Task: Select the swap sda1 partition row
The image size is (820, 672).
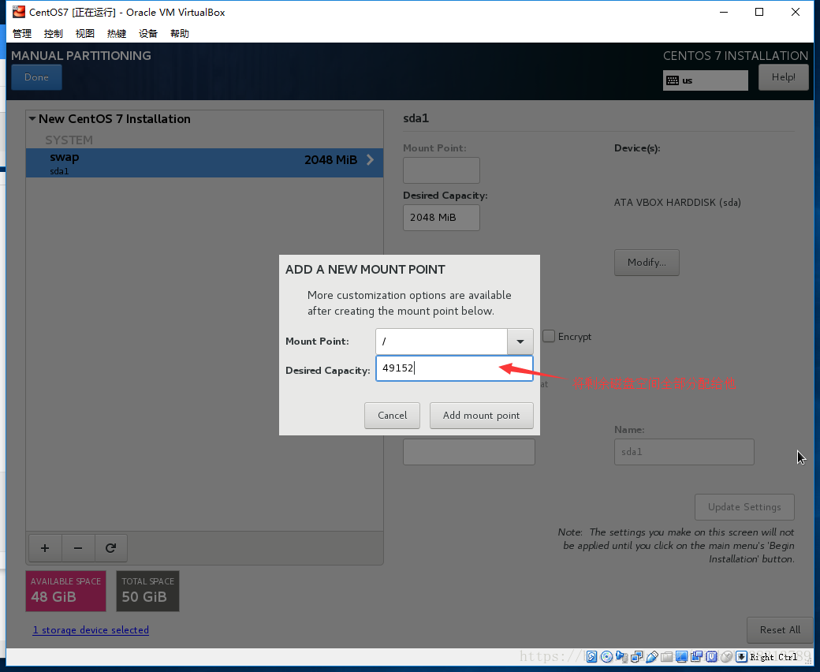Action: (x=204, y=162)
